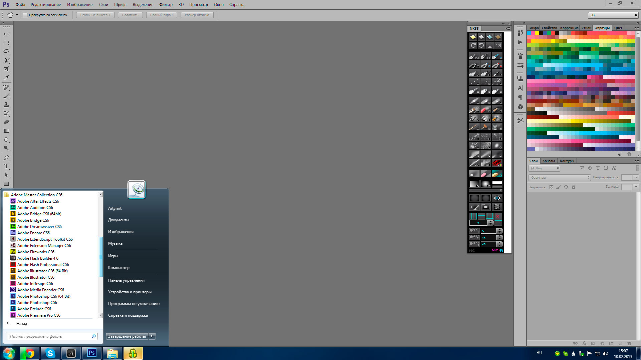Image resolution: width=641 pixels, height=360 pixels.
Task: Select the Crop tool
Action: 6,69
